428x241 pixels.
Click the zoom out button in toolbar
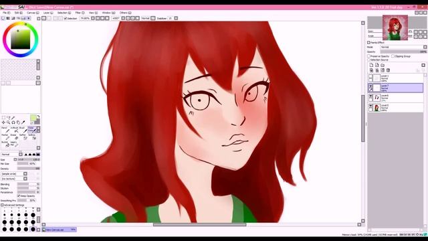[98, 18]
